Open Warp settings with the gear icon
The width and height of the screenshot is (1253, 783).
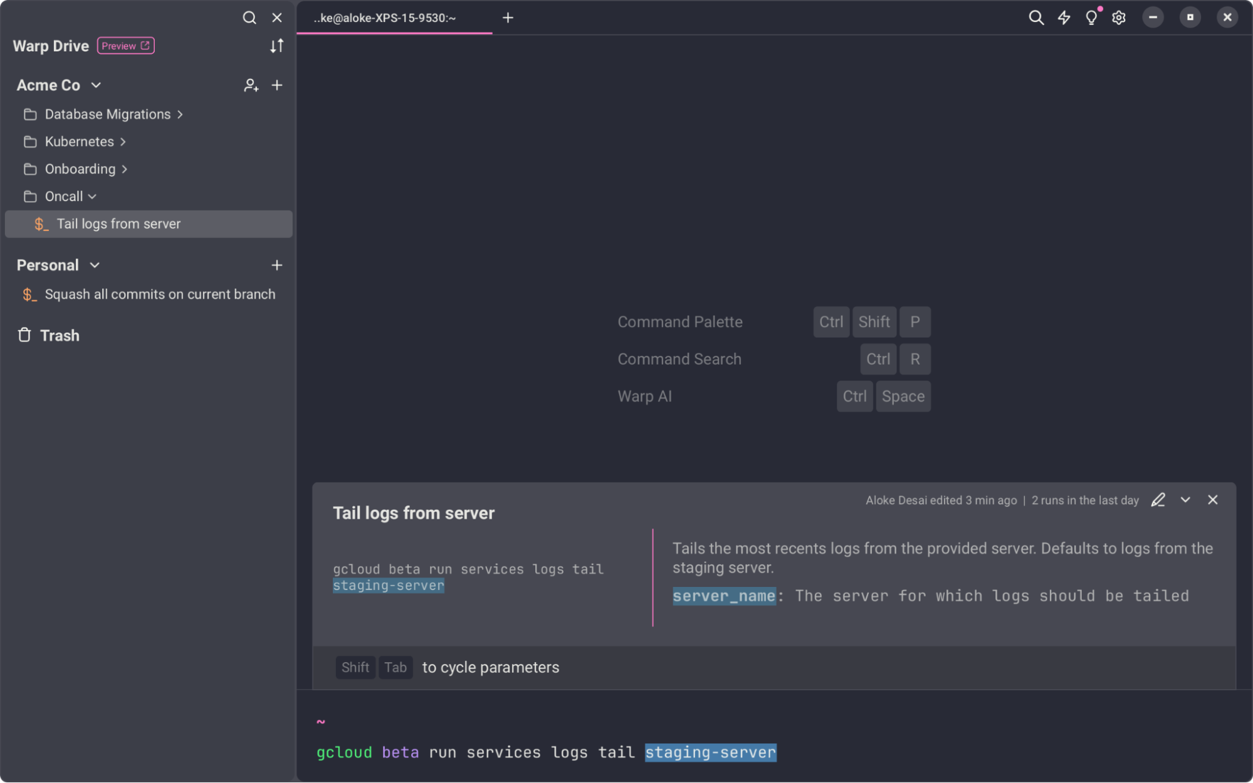click(x=1118, y=17)
